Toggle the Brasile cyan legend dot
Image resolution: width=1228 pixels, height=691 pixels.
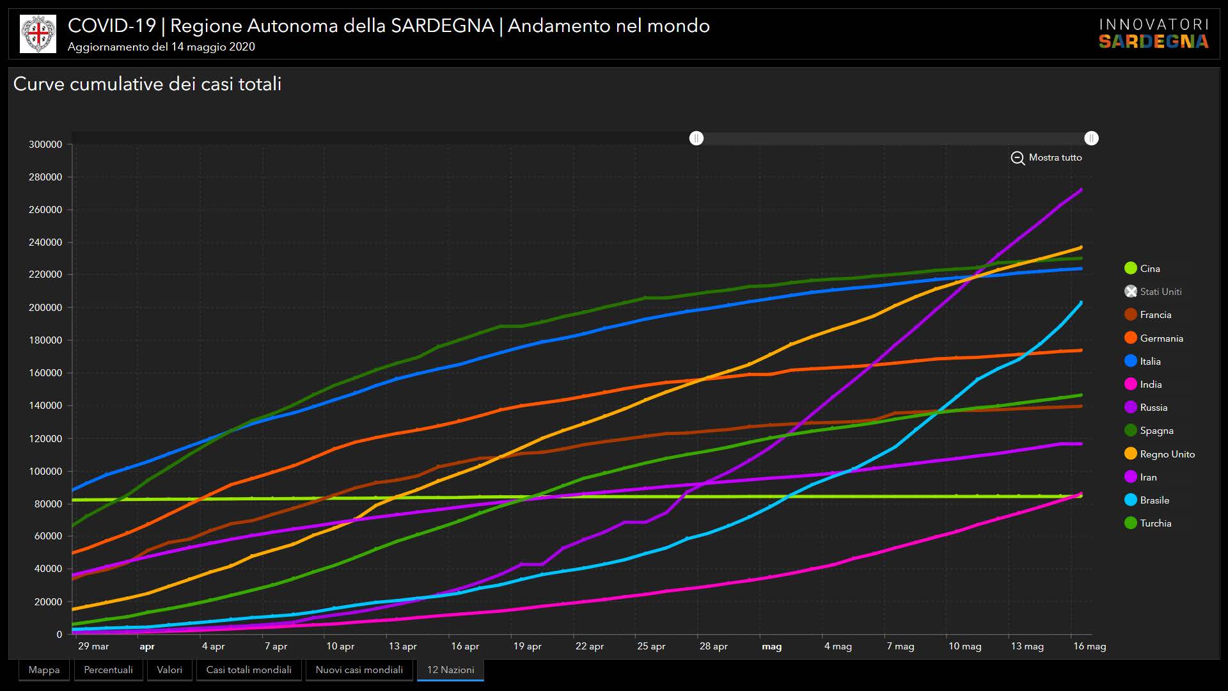click(1130, 500)
